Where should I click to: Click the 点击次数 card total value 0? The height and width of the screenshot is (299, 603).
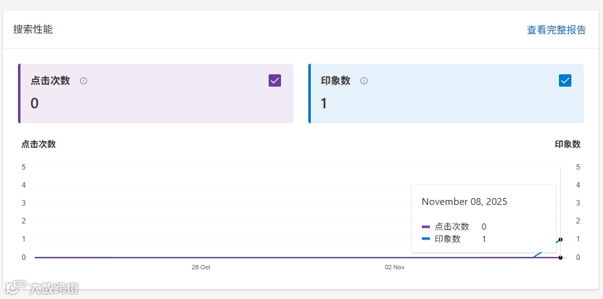35,103
